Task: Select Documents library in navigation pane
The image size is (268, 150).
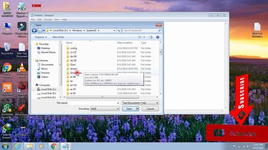Action: (47, 65)
